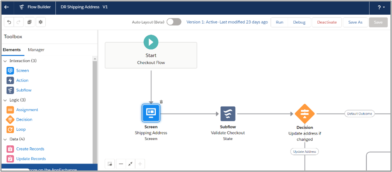Switch to Manager tab

click(x=36, y=50)
